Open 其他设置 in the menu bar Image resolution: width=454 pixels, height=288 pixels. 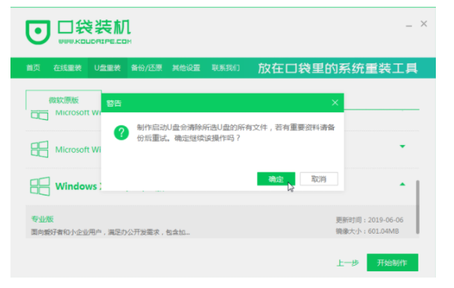(x=186, y=68)
